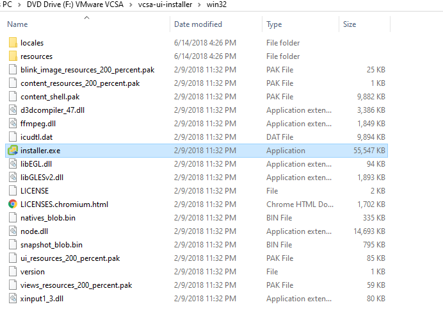443x325 pixels.
Task: Click the File folder type of resources
Action: (x=283, y=56)
